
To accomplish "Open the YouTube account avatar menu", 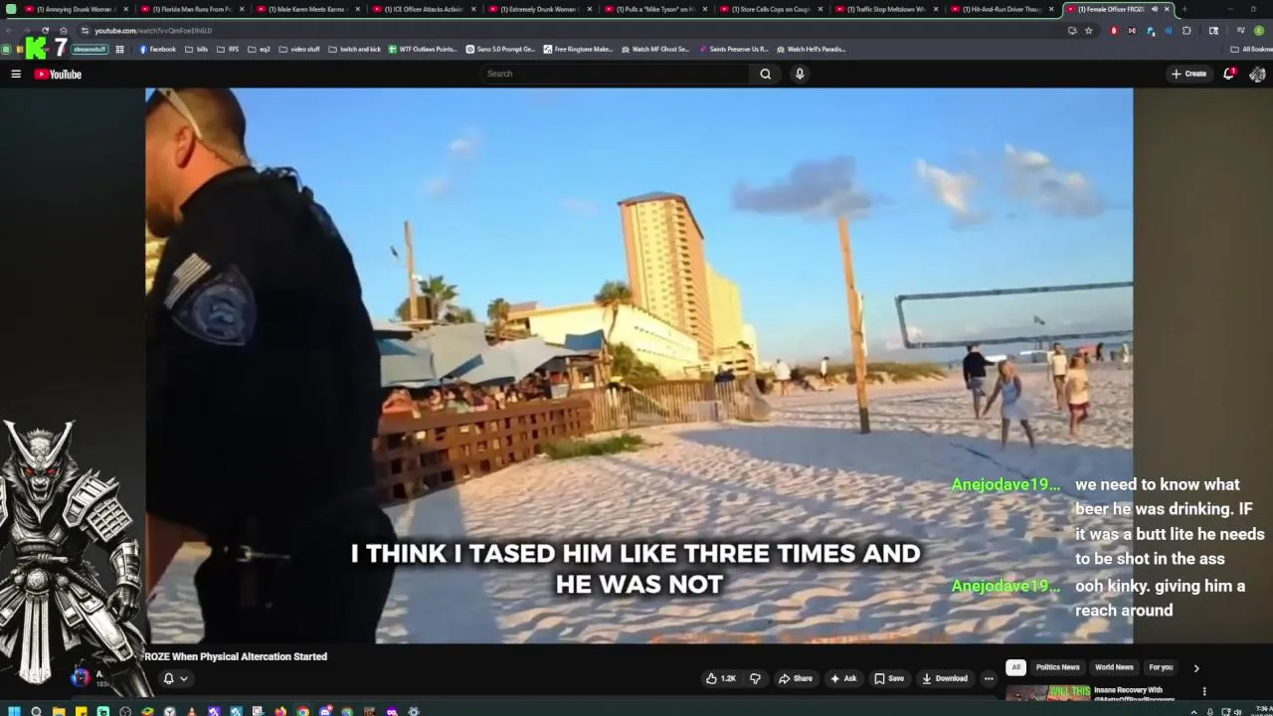I will (x=1257, y=74).
